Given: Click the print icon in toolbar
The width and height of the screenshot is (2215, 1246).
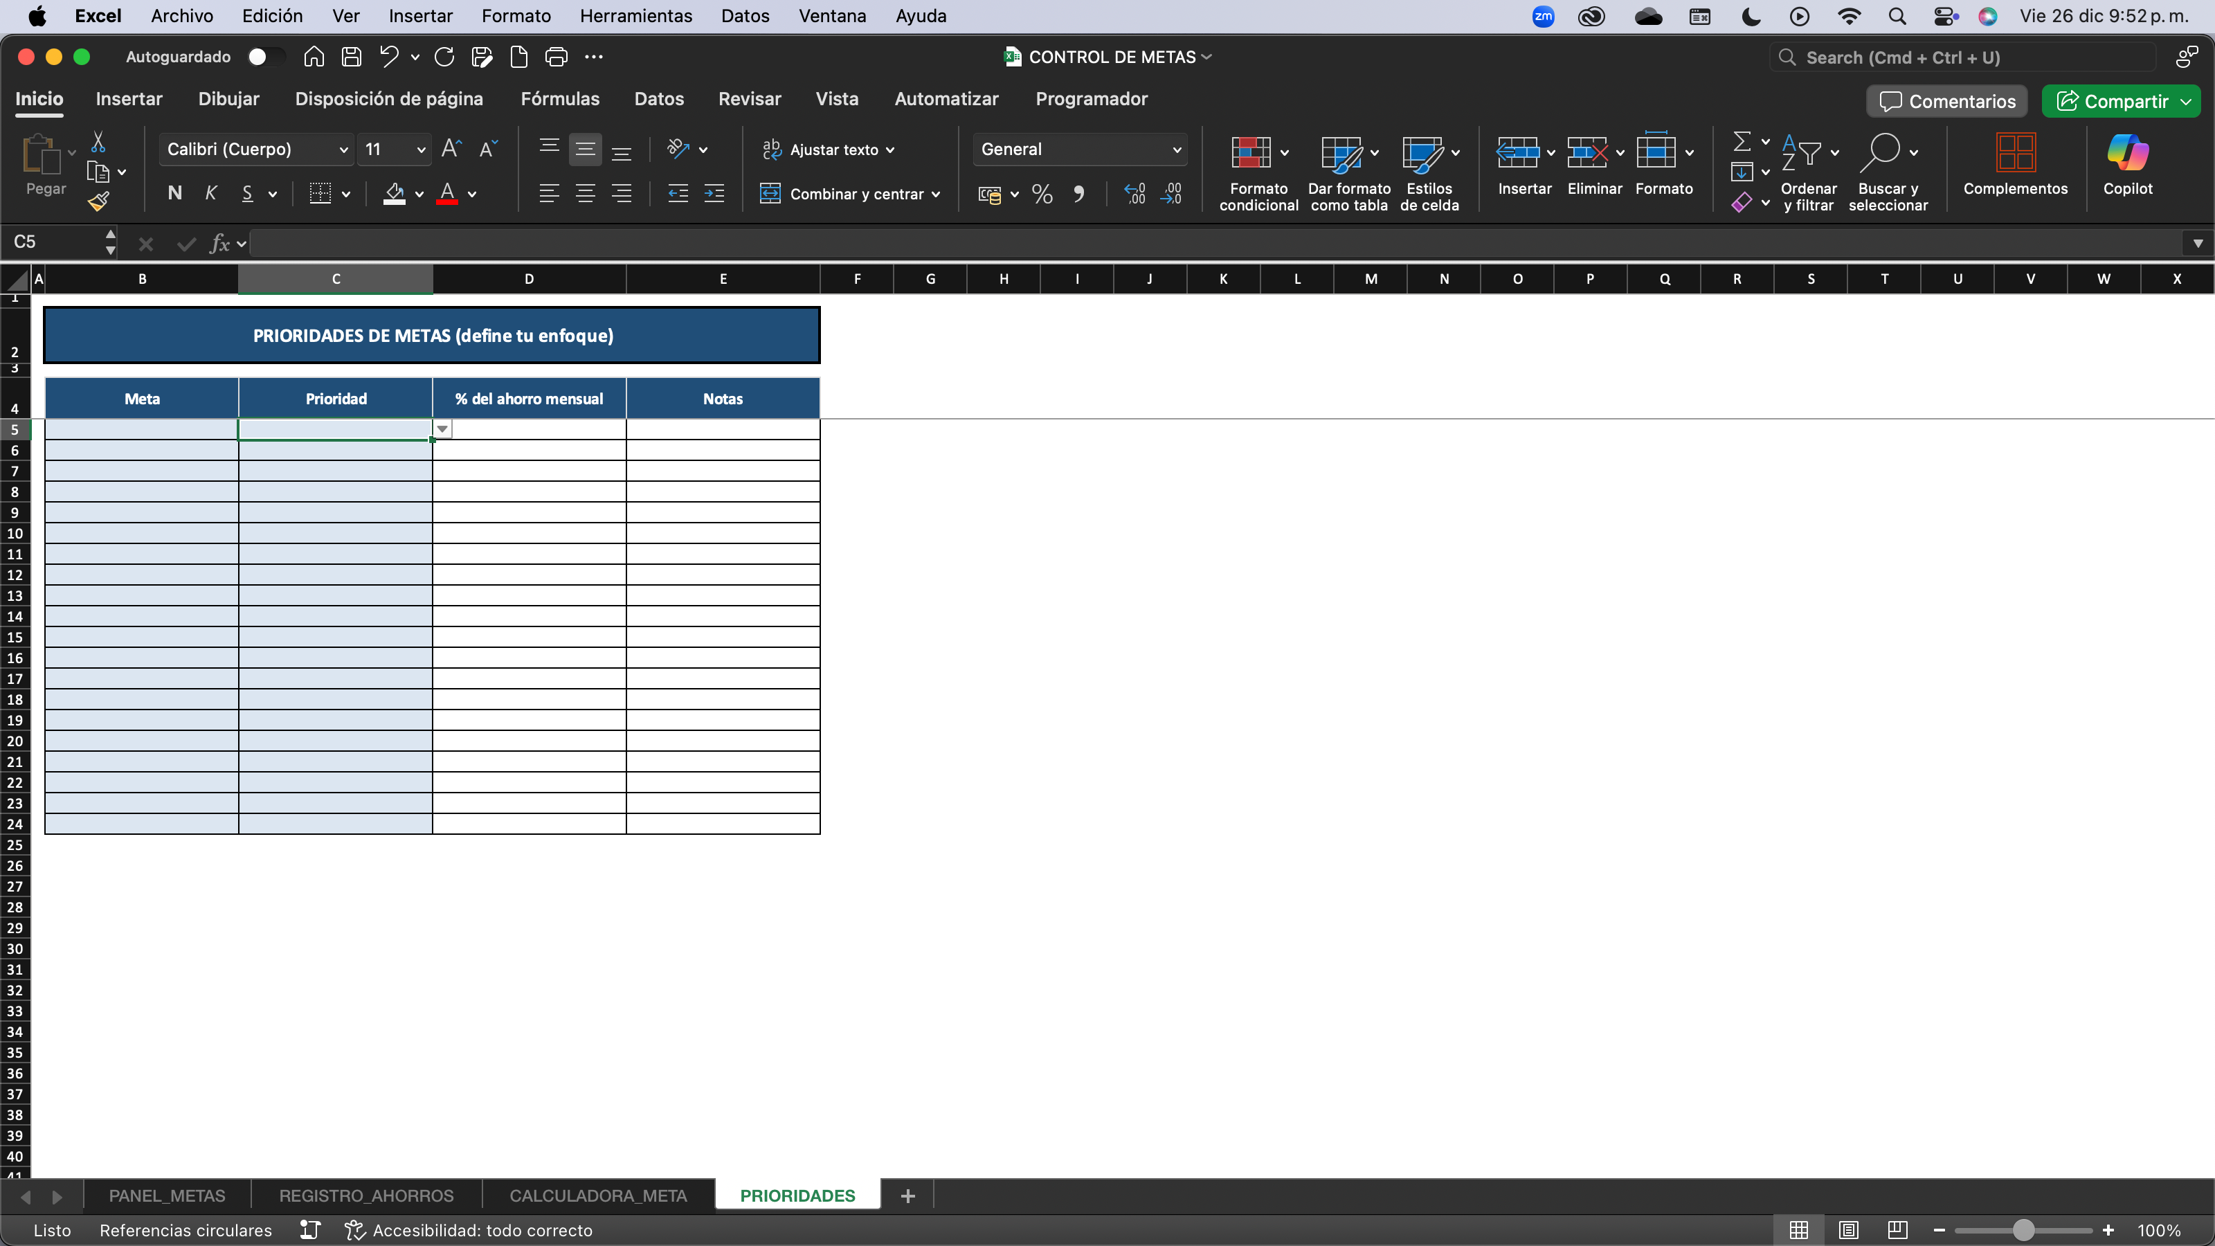Looking at the screenshot, I should pyautogui.click(x=557, y=57).
